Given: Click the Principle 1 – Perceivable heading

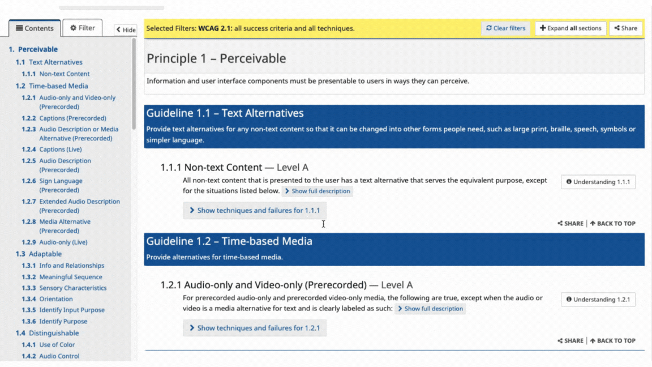Looking at the screenshot, I should (x=216, y=58).
